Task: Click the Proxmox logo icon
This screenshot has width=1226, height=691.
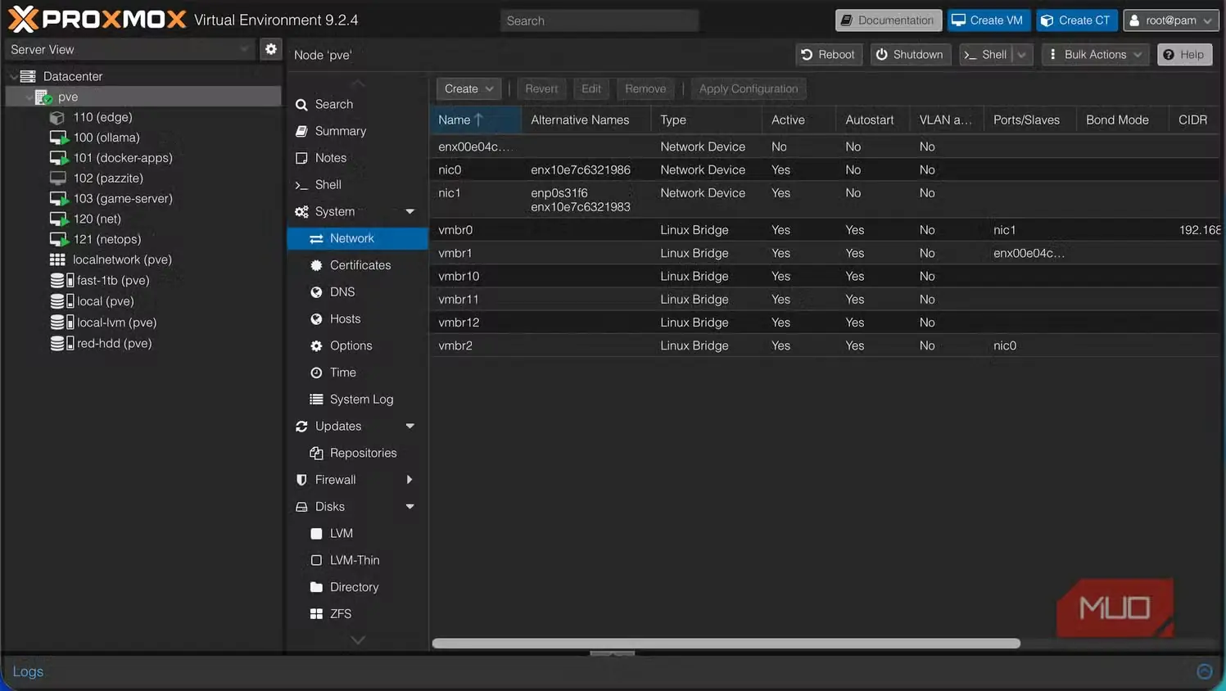Action: tap(23, 19)
